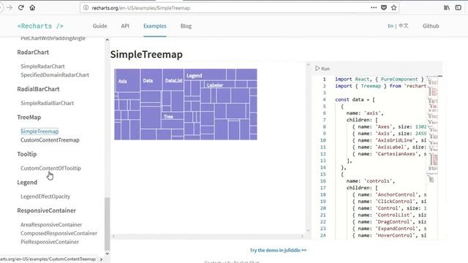Open ComposedResponsiveContainer example
The height and width of the screenshot is (263, 468).
coord(58,233)
